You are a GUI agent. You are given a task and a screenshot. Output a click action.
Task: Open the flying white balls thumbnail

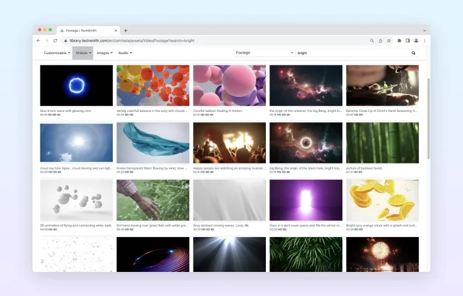(77, 200)
